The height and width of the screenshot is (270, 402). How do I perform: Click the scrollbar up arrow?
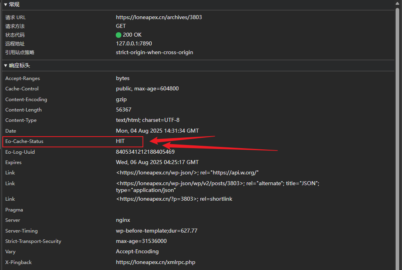398,3
